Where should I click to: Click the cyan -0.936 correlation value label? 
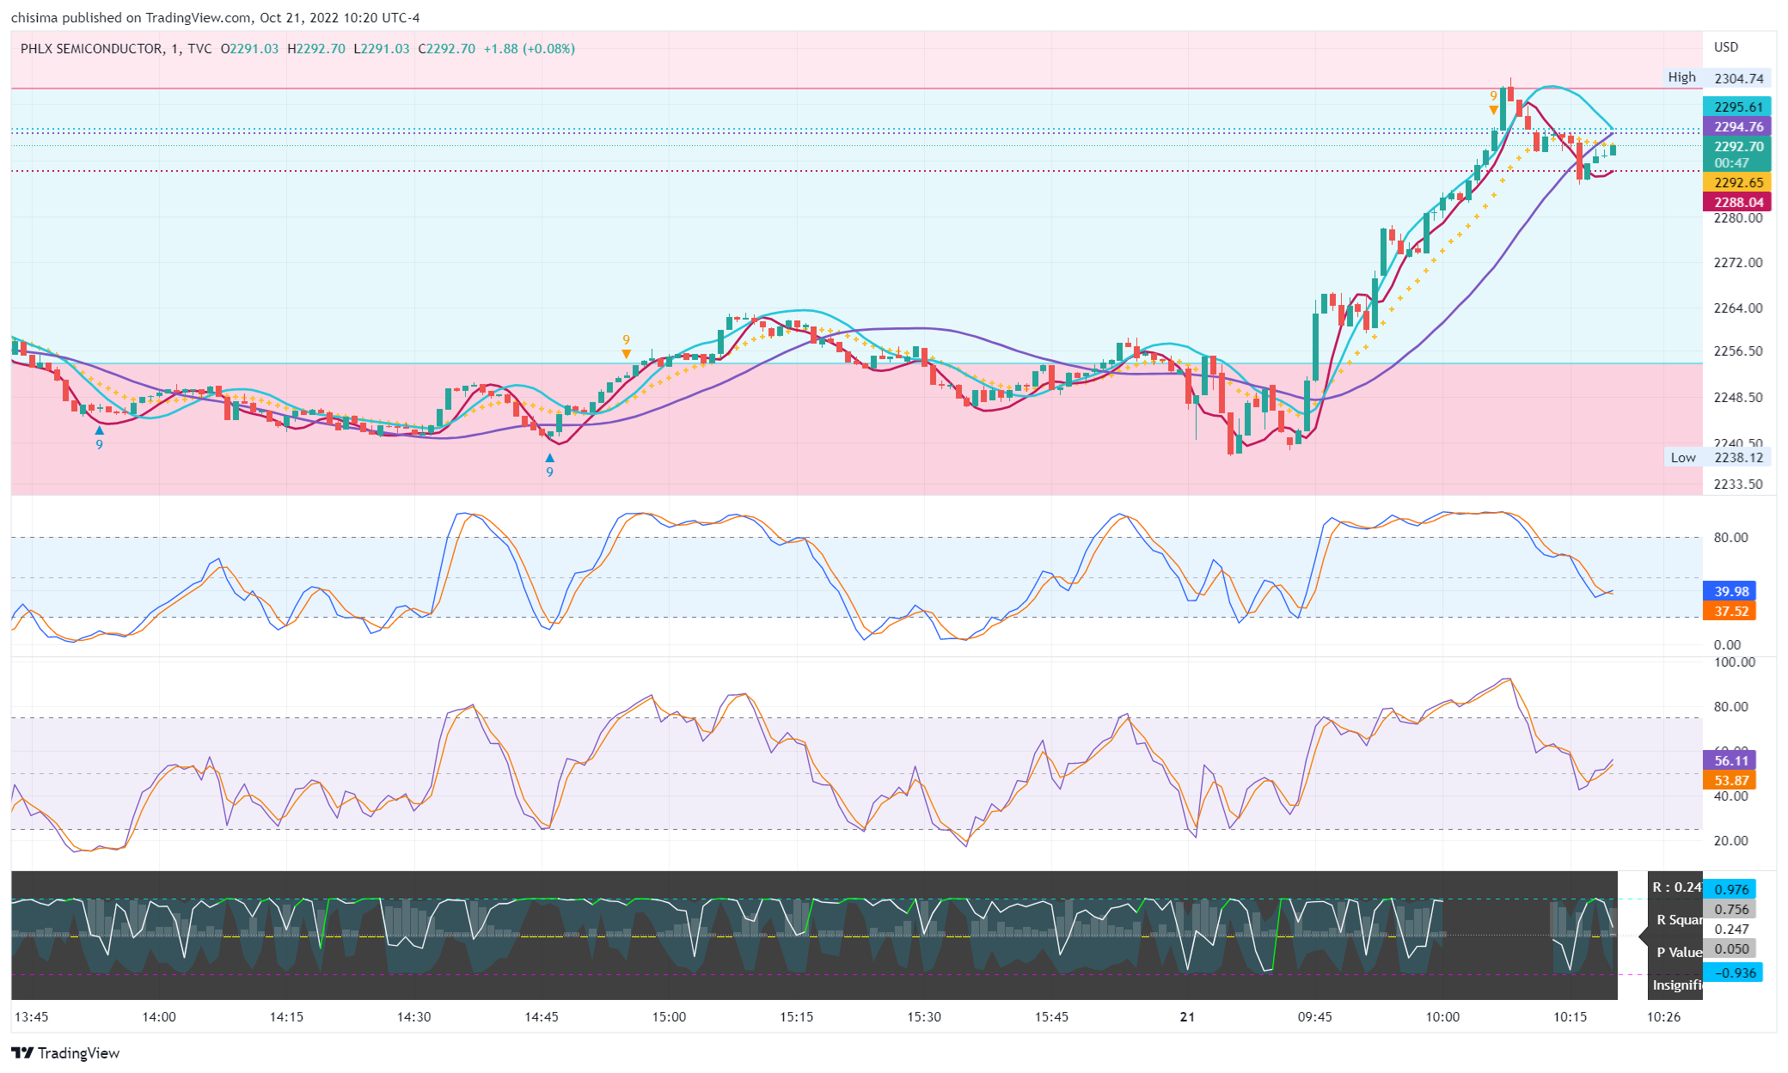click(x=1733, y=972)
